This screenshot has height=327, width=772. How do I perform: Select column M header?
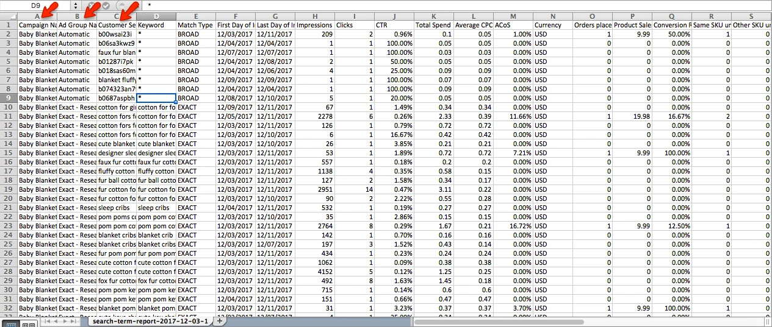click(513, 16)
